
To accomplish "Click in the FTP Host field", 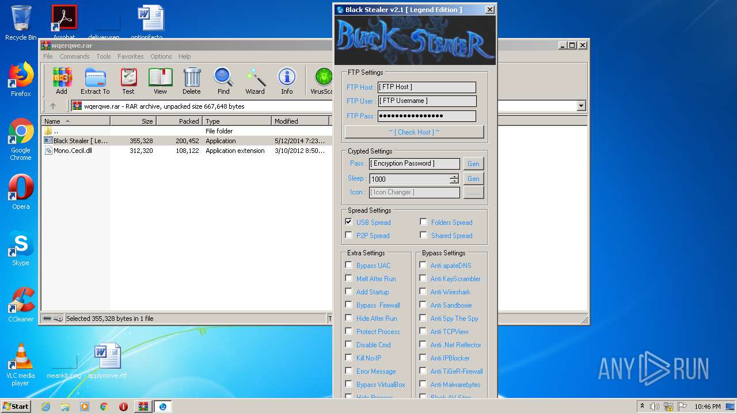I will (x=427, y=87).
